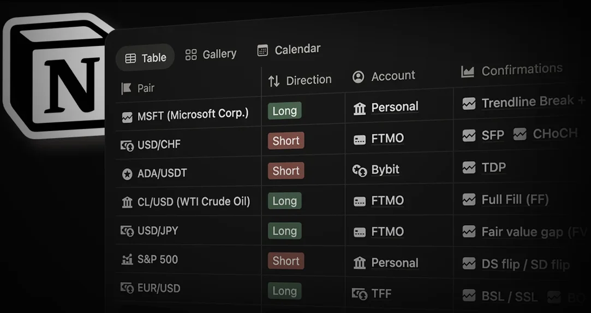The width and height of the screenshot is (591, 313).
Task: Click the card icon beside FTMO in USD/JPY row
Action: click(360, 233)
